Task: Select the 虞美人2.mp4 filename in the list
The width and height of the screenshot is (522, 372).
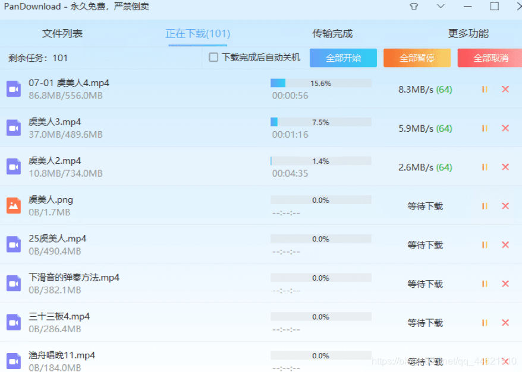Action: 55,160
